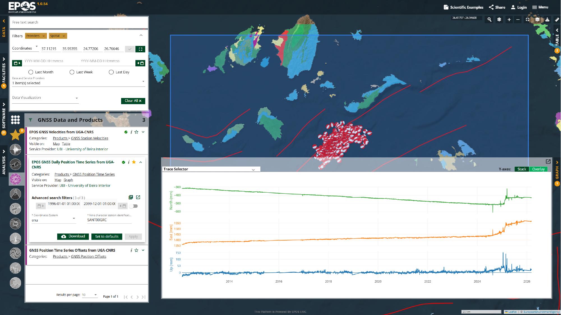The width and height of the screenshot is (561, 315).
Task: Open the seismology waveform domain icon
Action: 15,150
